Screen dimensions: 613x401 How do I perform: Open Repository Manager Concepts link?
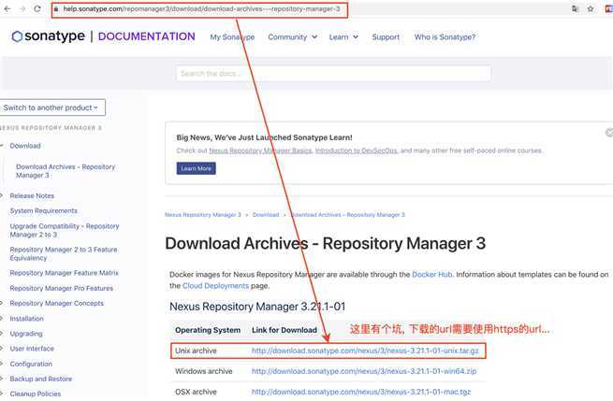(x=57, y=303)
